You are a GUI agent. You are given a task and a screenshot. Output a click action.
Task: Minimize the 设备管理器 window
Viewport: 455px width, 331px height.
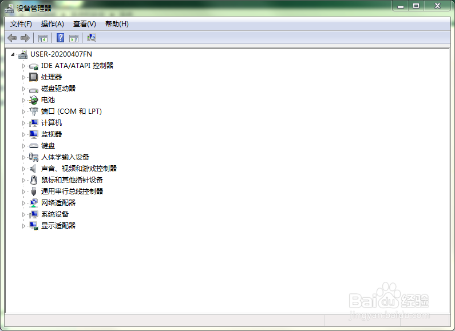(401, 6)
